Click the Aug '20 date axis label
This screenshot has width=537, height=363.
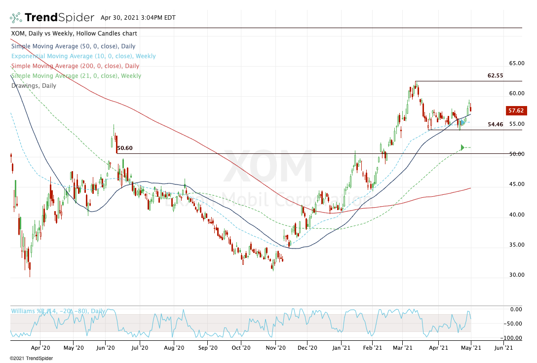[174, 348]
